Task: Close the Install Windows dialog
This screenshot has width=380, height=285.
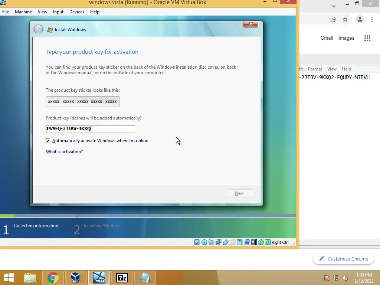Action: pos(250,24)
